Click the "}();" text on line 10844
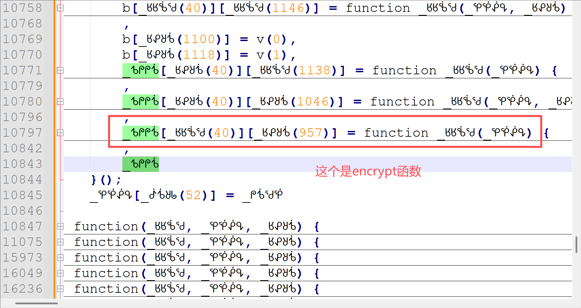581x308 pixels. 106,180
